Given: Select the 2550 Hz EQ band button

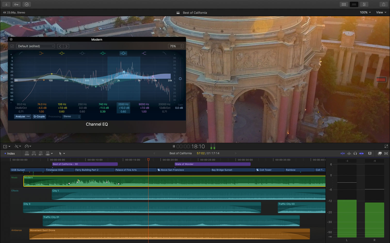Looking at the screenshot, I should pos(123,53).
